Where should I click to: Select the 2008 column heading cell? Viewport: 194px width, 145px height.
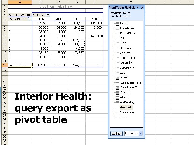[x=59, y=19]
